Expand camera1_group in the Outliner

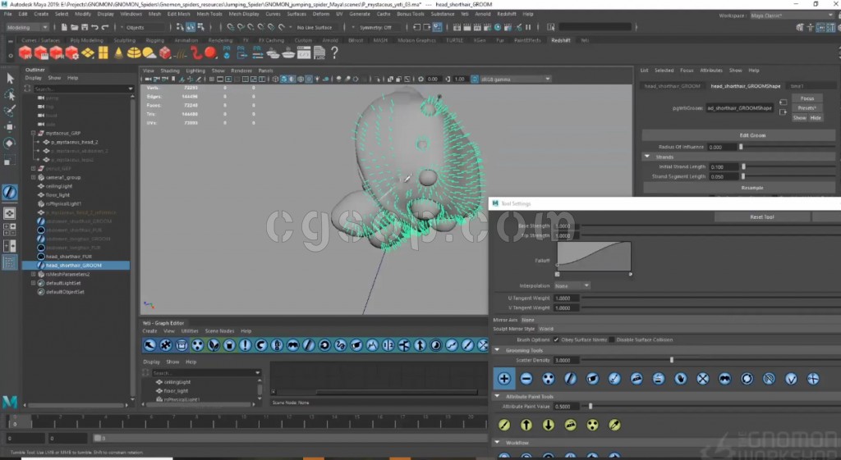33,177
